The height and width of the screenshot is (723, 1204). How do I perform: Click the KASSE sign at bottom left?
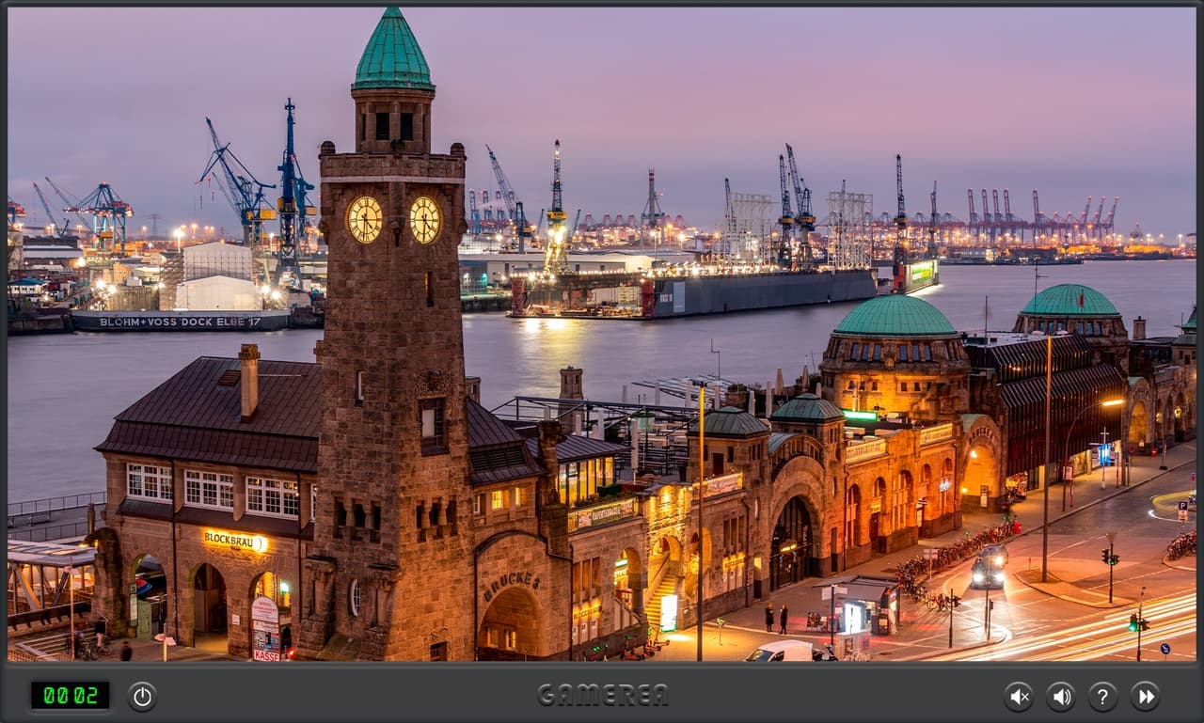click(265, 654)
